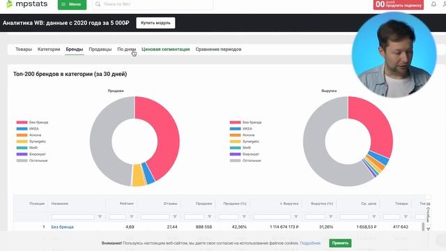Go to Ценовая сегментация tab
Viewport: 446px width, 251px height.
coord(166,50)
